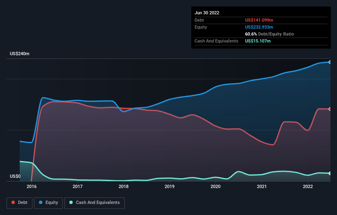Select the 2017 x-axis label
Screen dimensions: 337x215
point(78,186)
